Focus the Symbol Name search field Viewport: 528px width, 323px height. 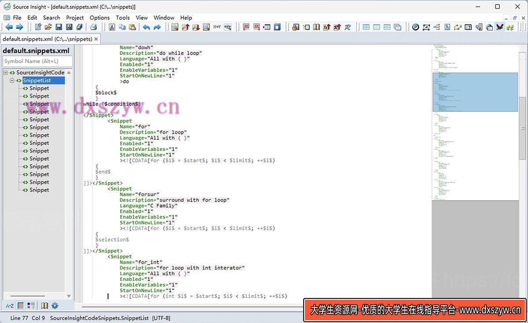point(38,61)
